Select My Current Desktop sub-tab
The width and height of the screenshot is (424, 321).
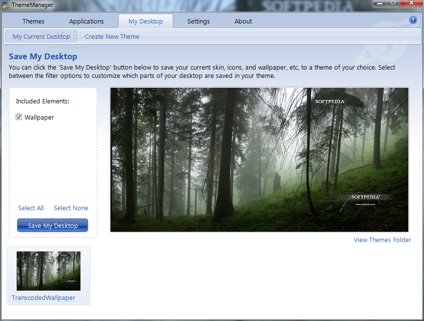[41, 36]
